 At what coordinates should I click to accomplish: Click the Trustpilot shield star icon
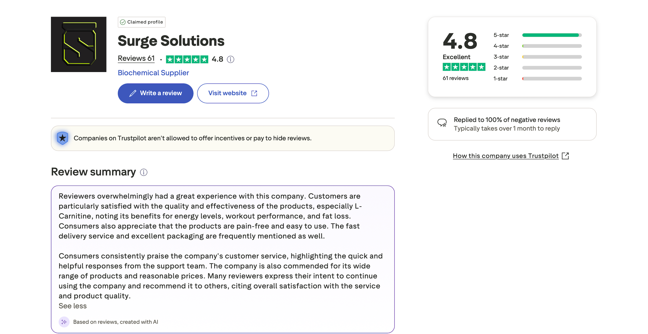click(x=62, y=138)
